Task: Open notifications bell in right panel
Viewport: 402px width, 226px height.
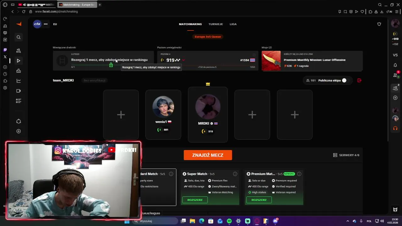Action: click(x=395, y=65)
